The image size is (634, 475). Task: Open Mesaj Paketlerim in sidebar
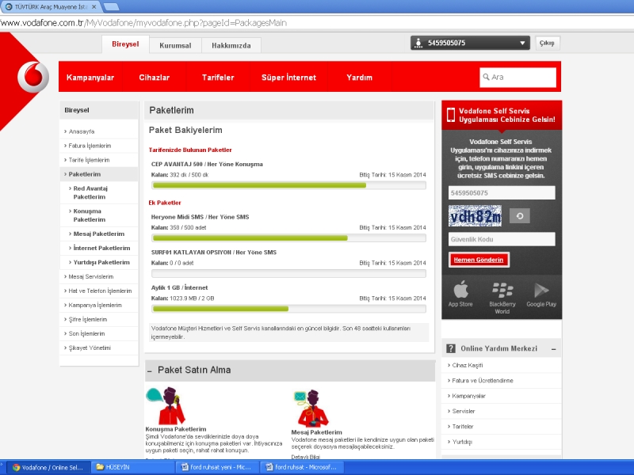coord(98,234)
